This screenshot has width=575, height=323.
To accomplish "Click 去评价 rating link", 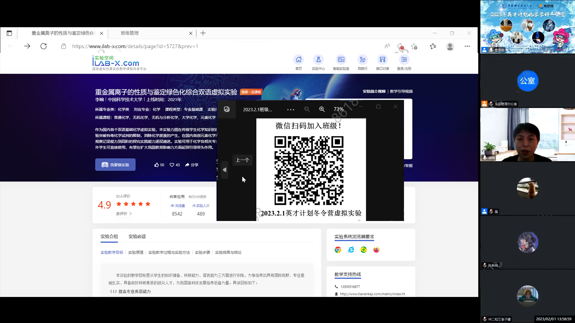I will [124, 214].
